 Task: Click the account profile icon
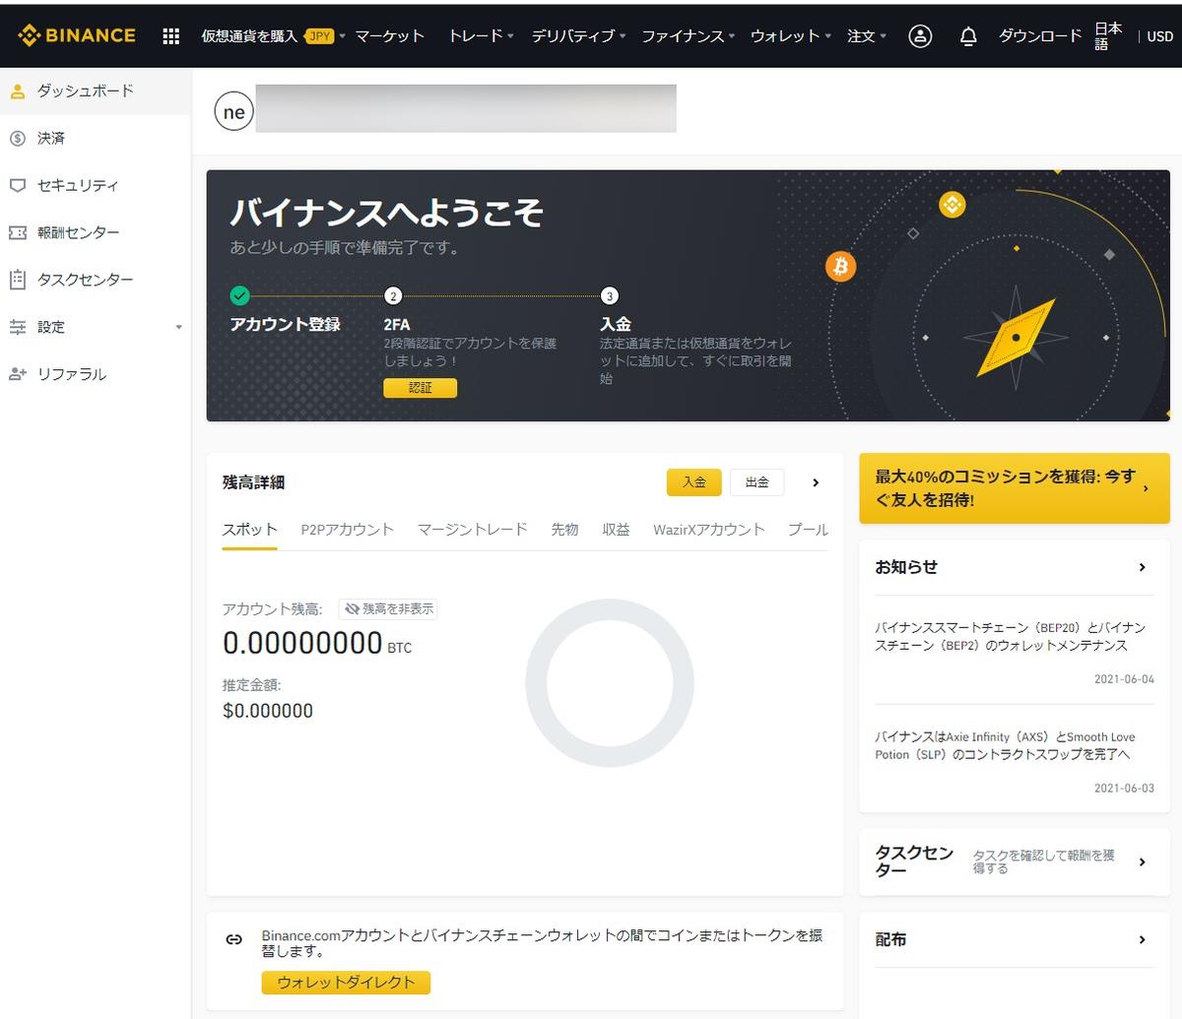(x=919, y=35)
